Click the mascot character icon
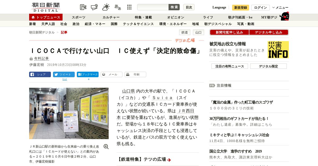This screenshot has height=166, width=318. click(x=284, y=16)
